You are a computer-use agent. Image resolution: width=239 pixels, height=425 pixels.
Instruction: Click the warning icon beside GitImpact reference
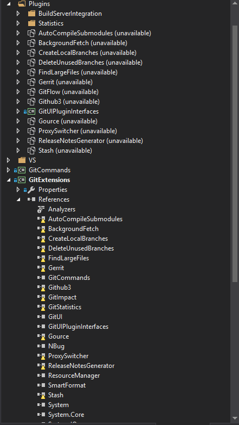[x=41, y=297]
